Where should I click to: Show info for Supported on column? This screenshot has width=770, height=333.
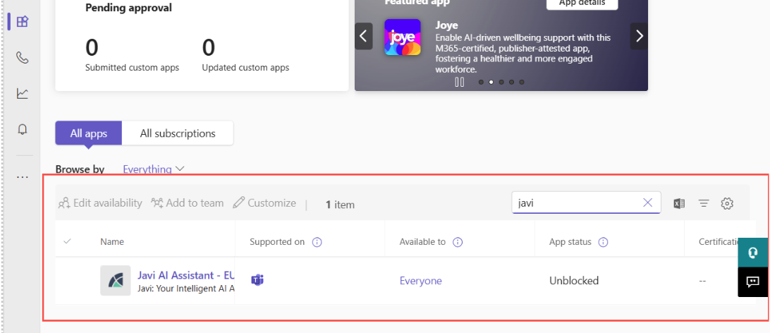317,242
